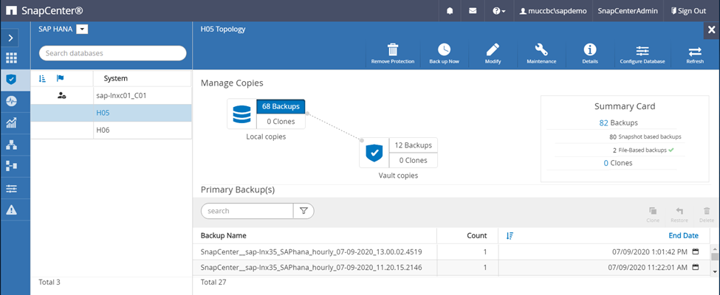
Task: Sort backups by End Date column
Action: 682,235
